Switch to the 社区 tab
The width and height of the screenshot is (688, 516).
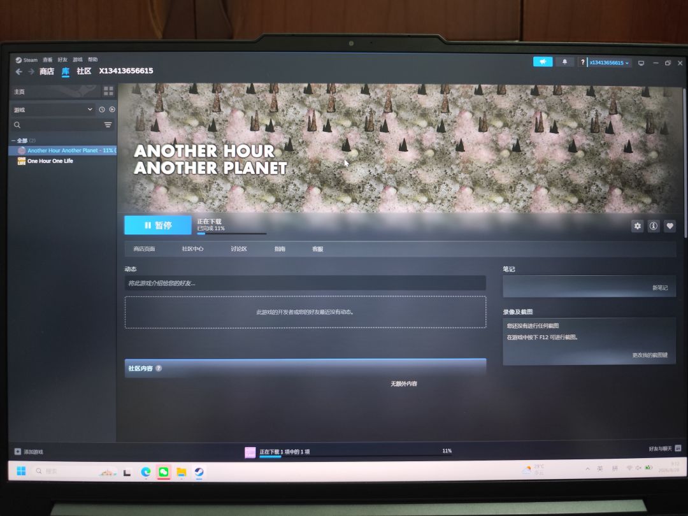point(84,71)
